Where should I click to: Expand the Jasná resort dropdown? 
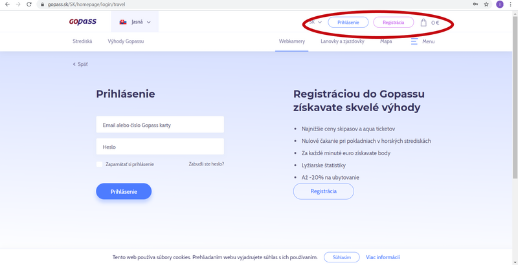135,22
